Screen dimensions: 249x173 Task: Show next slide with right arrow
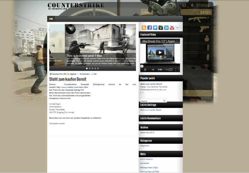[132, 45]
